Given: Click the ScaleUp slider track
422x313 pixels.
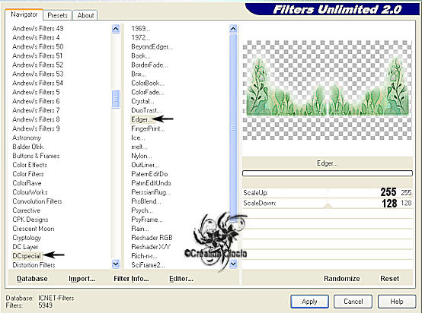Looking at the screenshot, I should coord(328,192).
